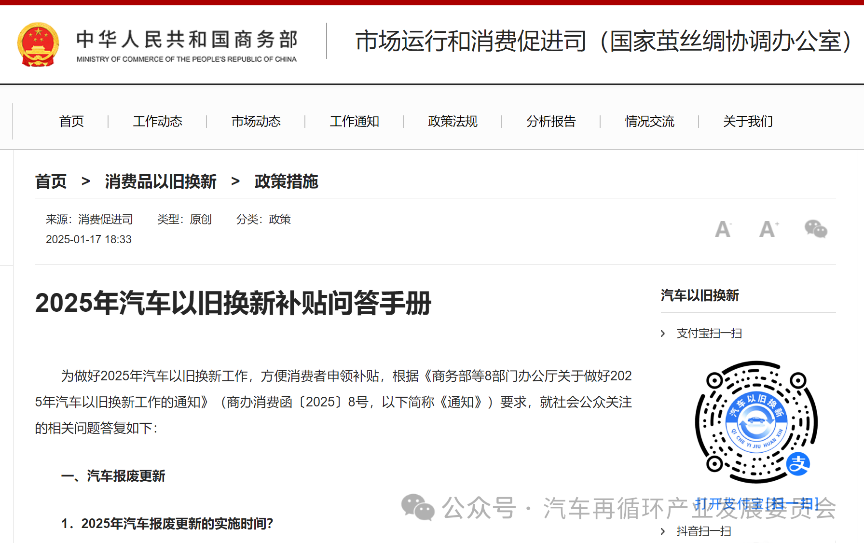Decrease font size with A- icon
864x543 pixels.
click(723, 229)
